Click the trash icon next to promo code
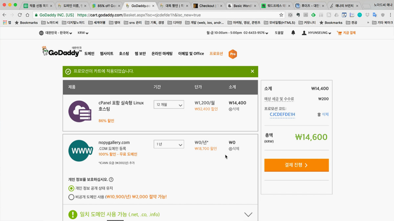Image resolution: width=394 pixels, height=221 pixels. point(319,115)
